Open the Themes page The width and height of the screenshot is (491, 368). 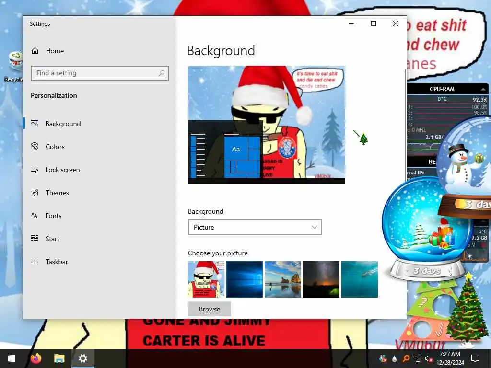pyautogui.click(x=58, y=193)
